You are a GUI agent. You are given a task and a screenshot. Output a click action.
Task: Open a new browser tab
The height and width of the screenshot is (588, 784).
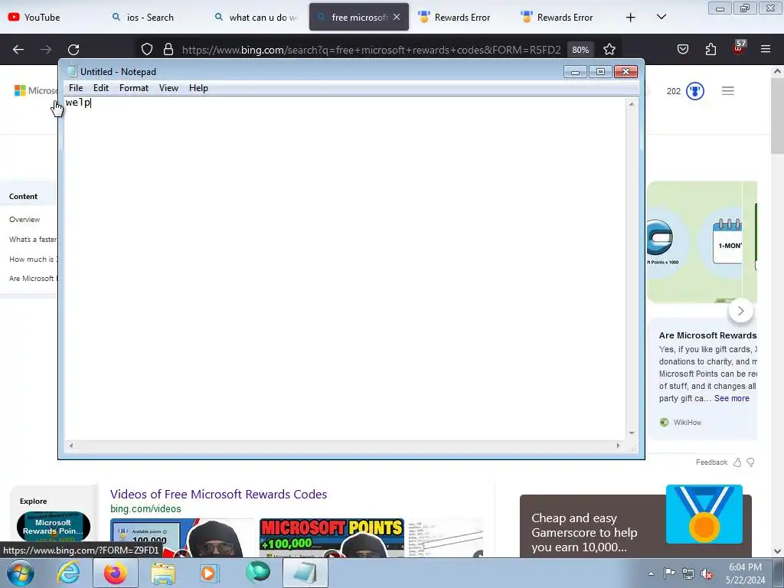[x=631, y=18]
